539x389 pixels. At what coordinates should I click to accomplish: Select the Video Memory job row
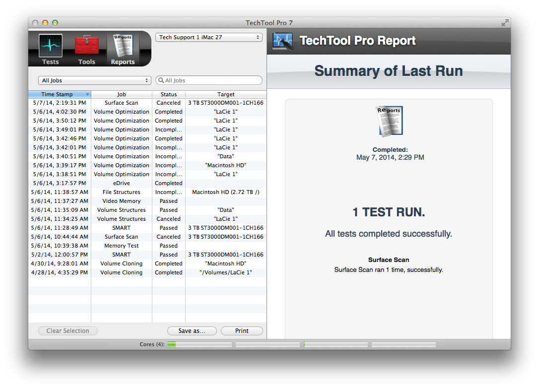click(147, 201)
